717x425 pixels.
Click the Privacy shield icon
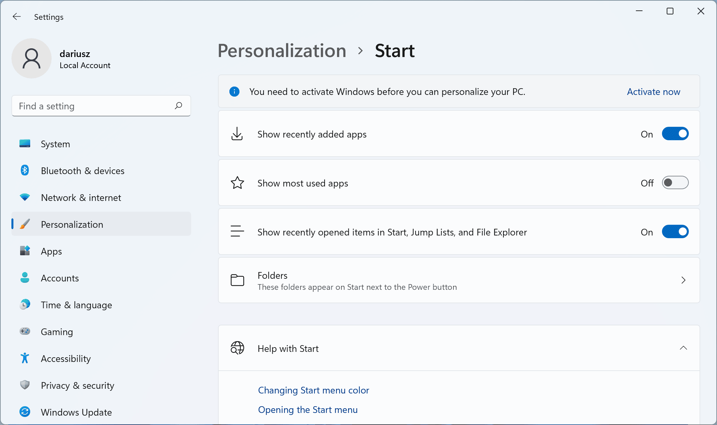coord(25,385)
